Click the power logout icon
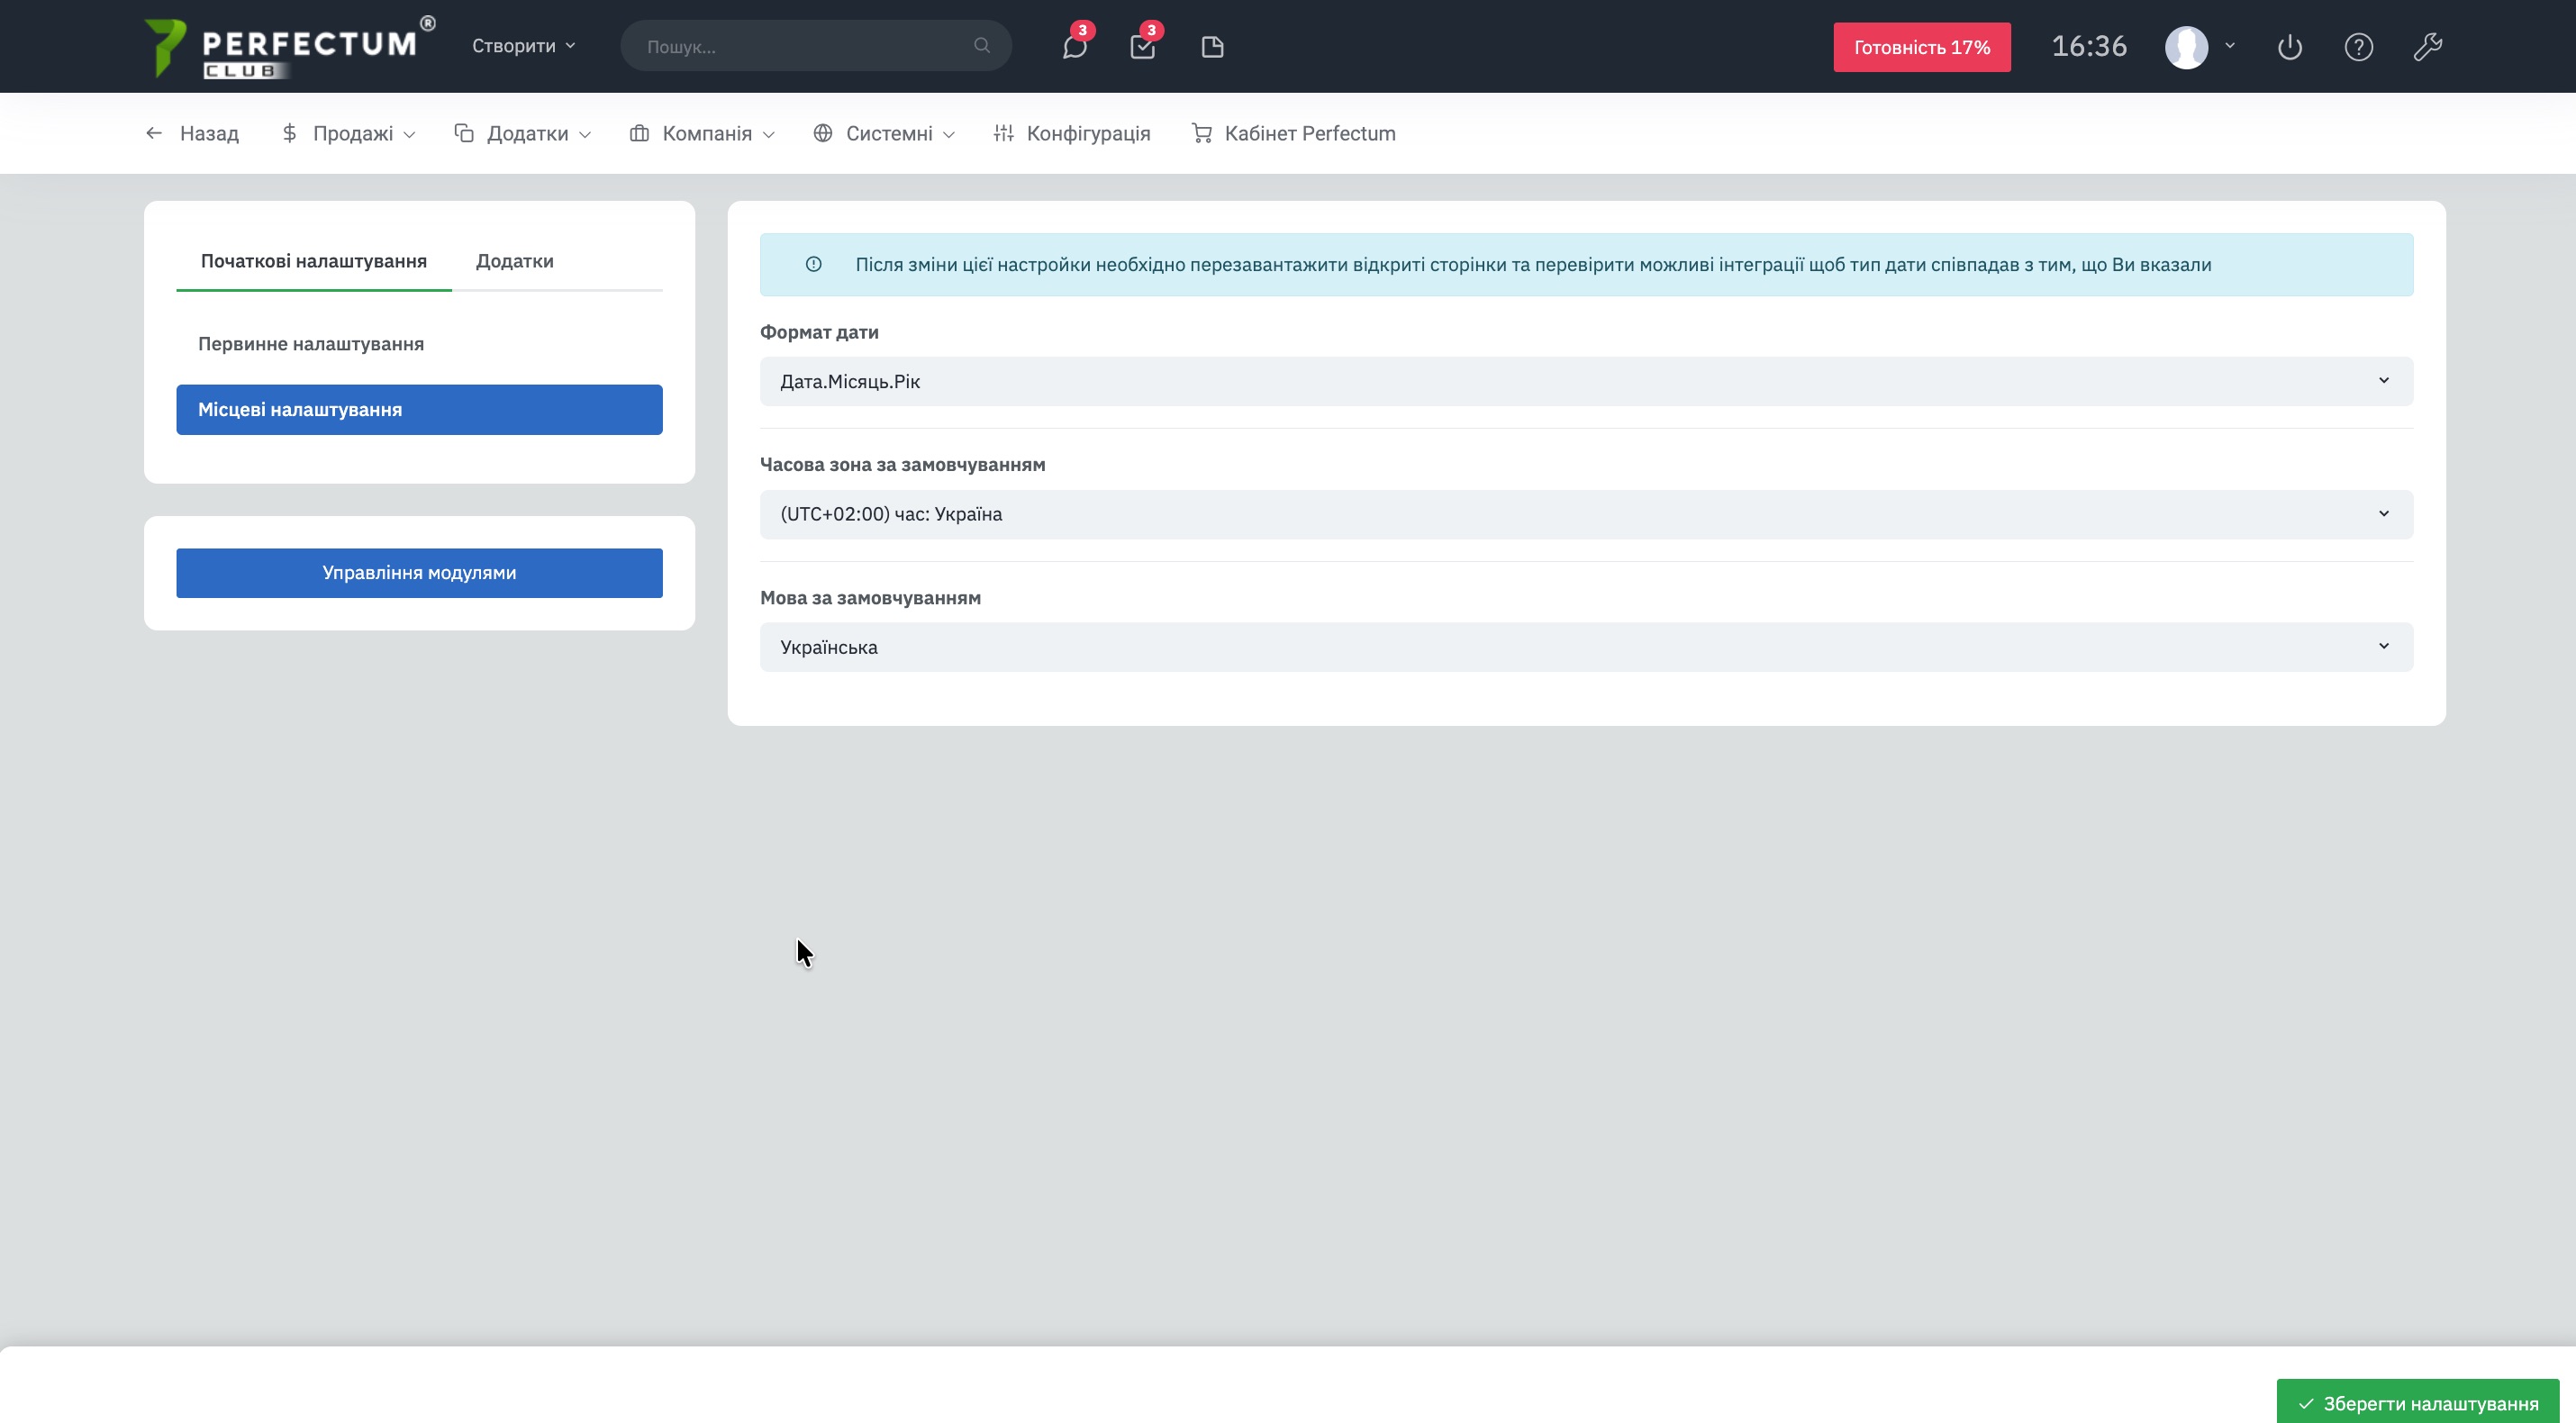This screenshot has width=2576, height=1423. coord(2290,47)
